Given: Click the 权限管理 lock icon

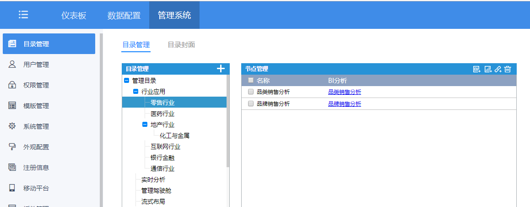Looking at the screenshot, I should [x=12, y=85].
